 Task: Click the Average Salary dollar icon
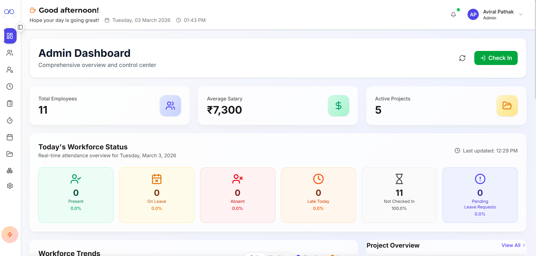[338, 106]
